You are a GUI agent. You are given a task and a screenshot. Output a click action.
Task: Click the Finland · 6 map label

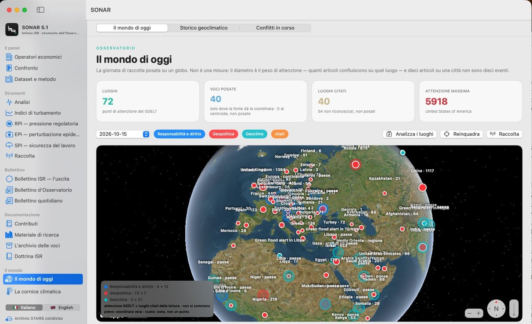click(x=311, y=151)
